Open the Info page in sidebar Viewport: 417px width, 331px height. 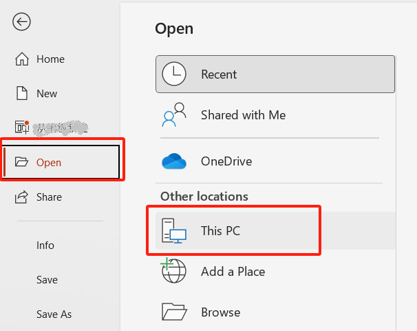coord(45,245)
